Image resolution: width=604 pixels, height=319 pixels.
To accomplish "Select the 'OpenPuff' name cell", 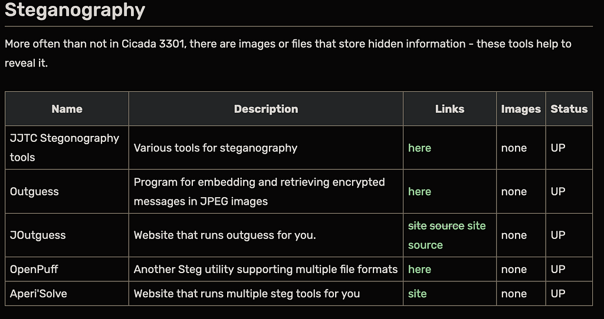I will click(x=67, y=269).
